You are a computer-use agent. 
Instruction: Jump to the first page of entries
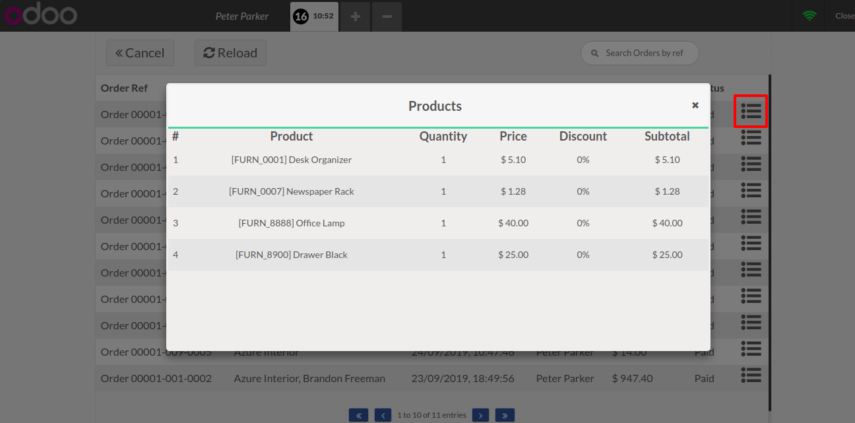pos(358,415)
